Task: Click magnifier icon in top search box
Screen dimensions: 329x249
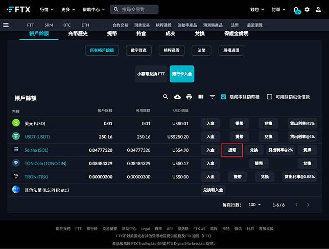Action: (116, 9)
